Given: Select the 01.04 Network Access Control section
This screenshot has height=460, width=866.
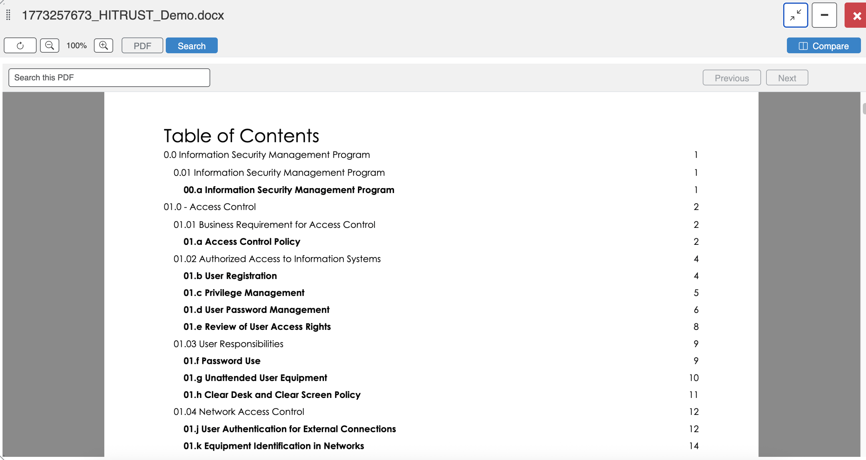Looking at the screenshot, I should click(239, 411).
